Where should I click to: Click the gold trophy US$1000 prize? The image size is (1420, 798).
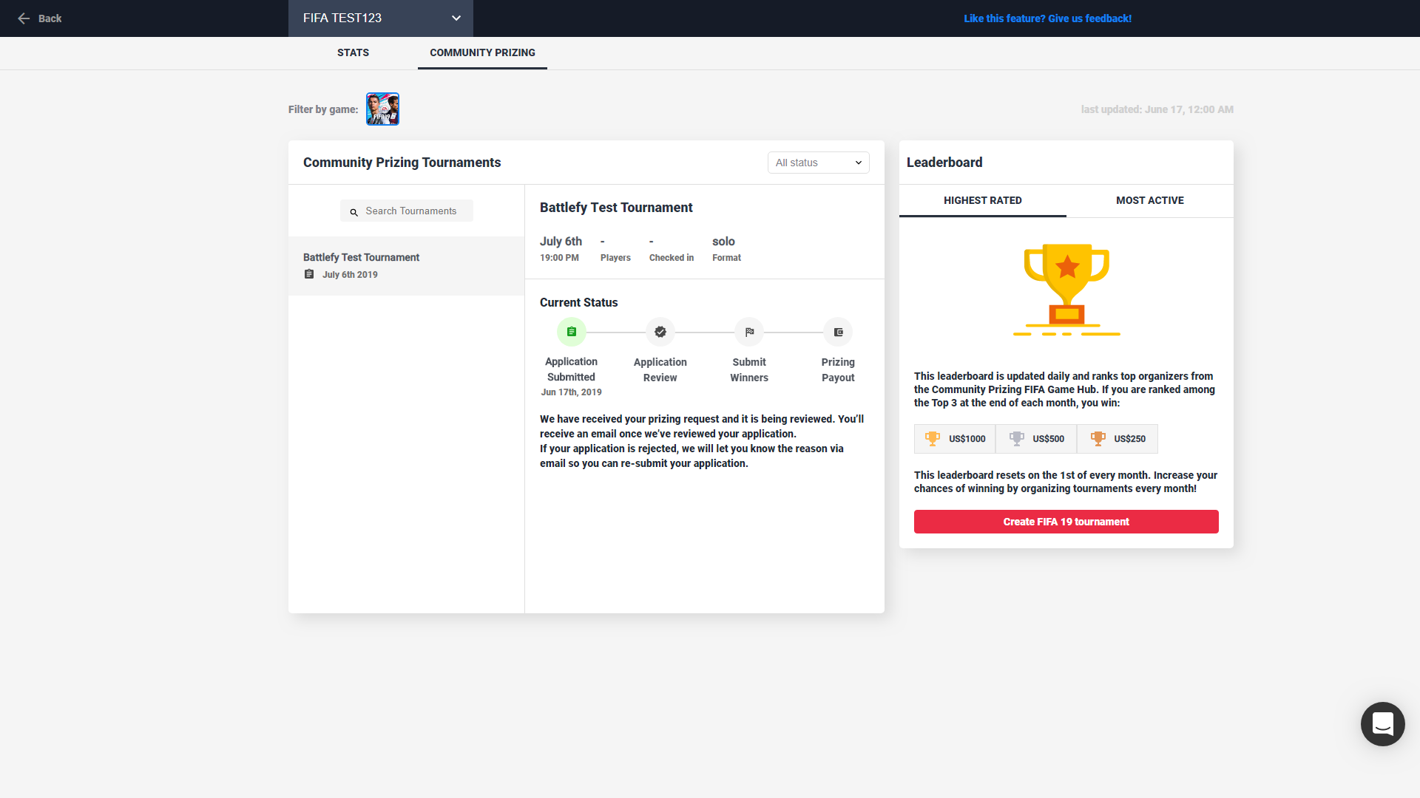[955, 439]
